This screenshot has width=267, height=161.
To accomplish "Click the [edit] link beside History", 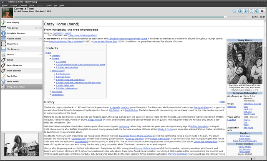I will point(222,102).
